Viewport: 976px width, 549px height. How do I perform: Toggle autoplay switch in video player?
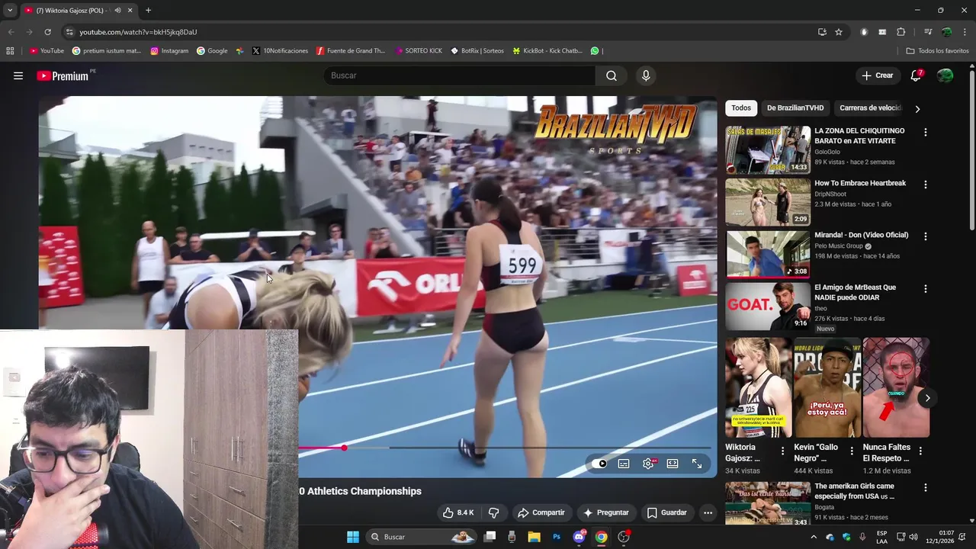tap(599, 464)
